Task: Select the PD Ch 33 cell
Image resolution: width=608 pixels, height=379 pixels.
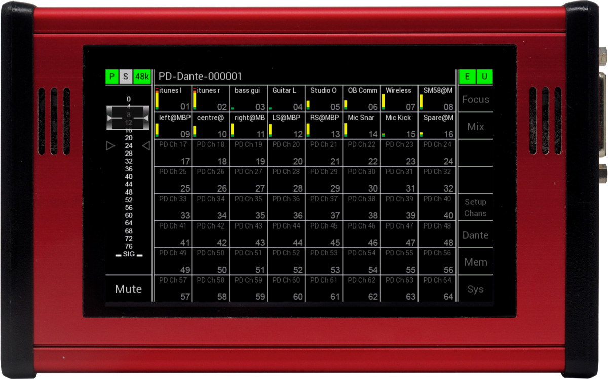Action: coord(173,207)
